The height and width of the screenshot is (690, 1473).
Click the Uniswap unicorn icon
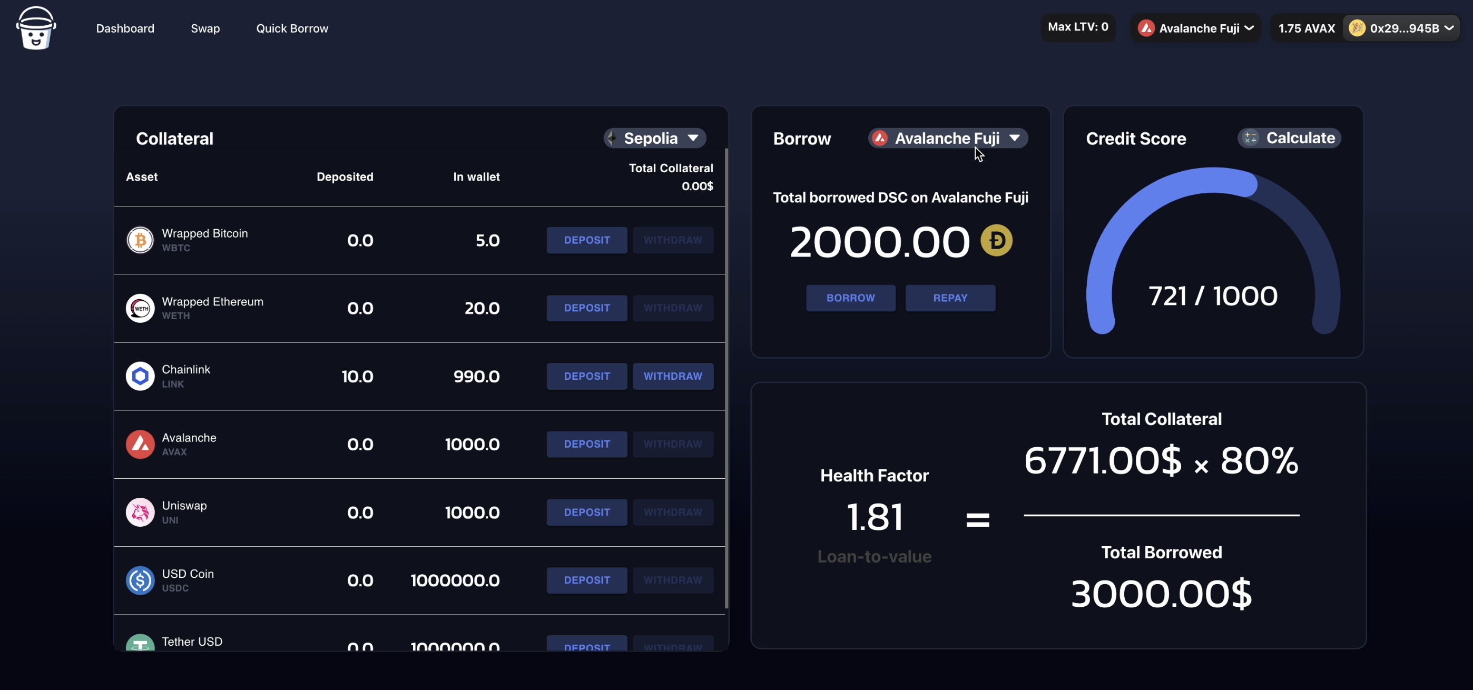coord(140,512)
